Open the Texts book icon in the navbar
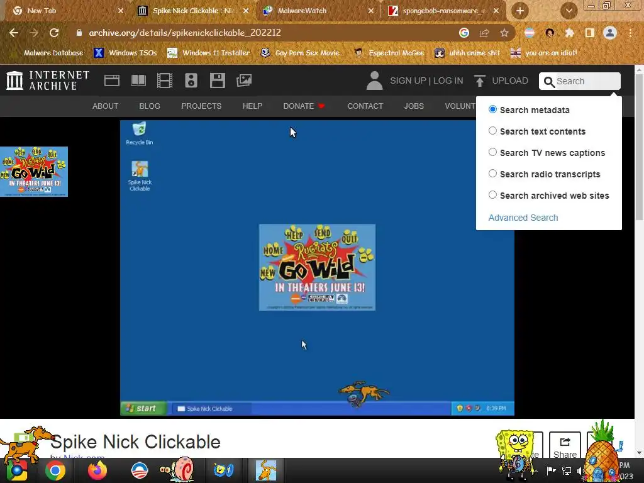 [x=138, y=80]
